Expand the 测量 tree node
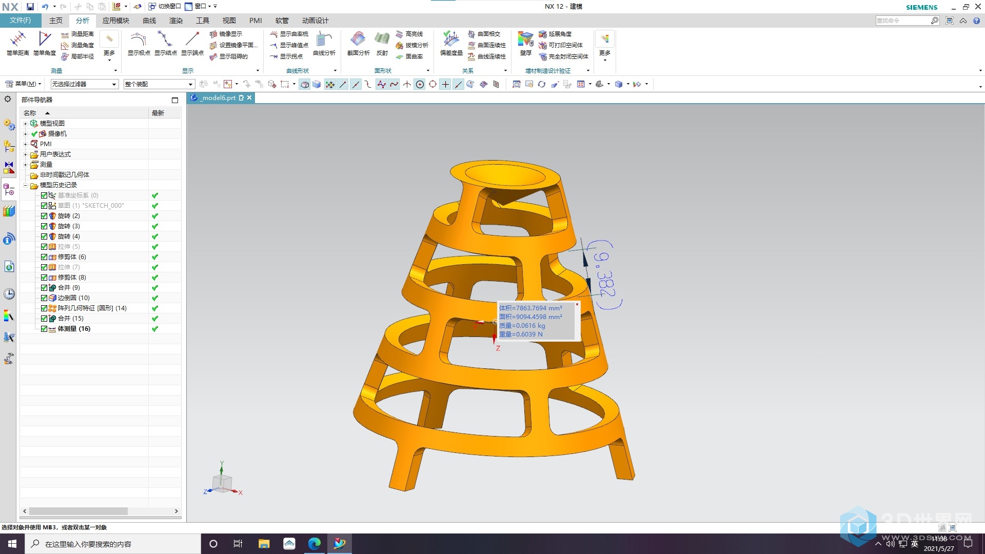This screenshot has width=985, height=554. point(25,165)
